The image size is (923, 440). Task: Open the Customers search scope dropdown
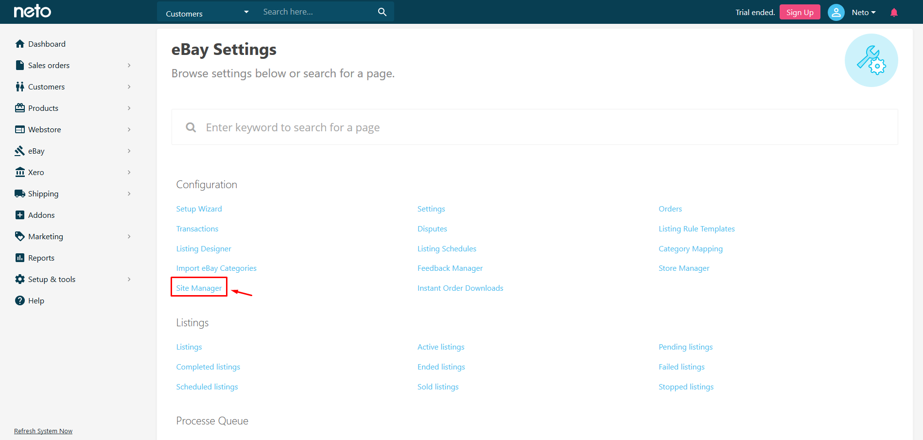207,12
